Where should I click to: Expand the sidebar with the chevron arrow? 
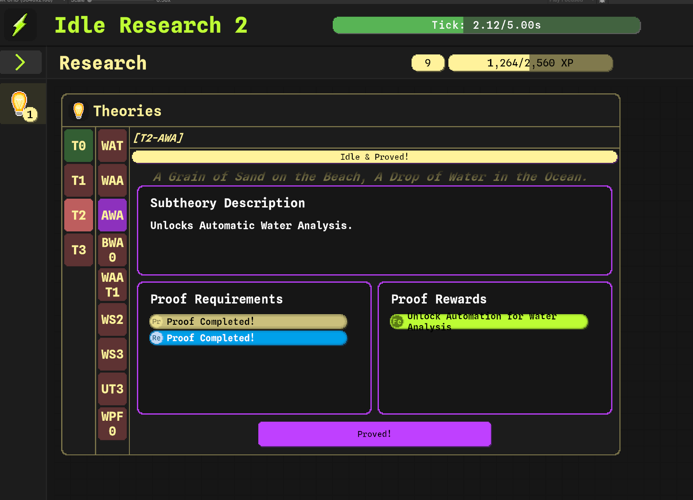click(20, 62)
